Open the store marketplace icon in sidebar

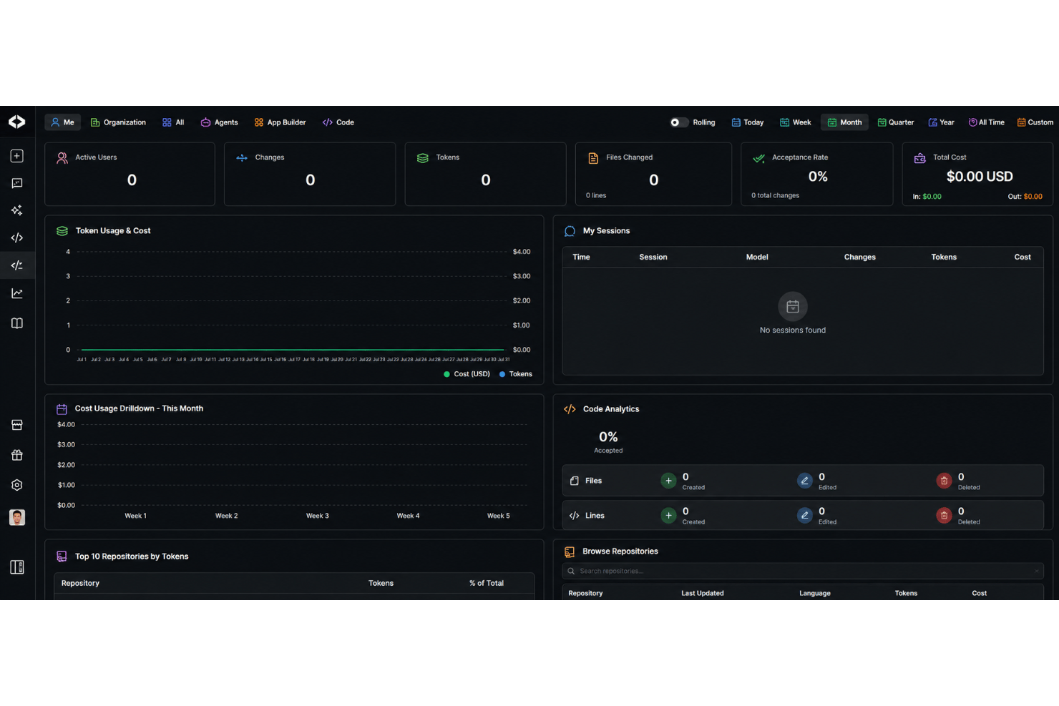tap(17, 425)
